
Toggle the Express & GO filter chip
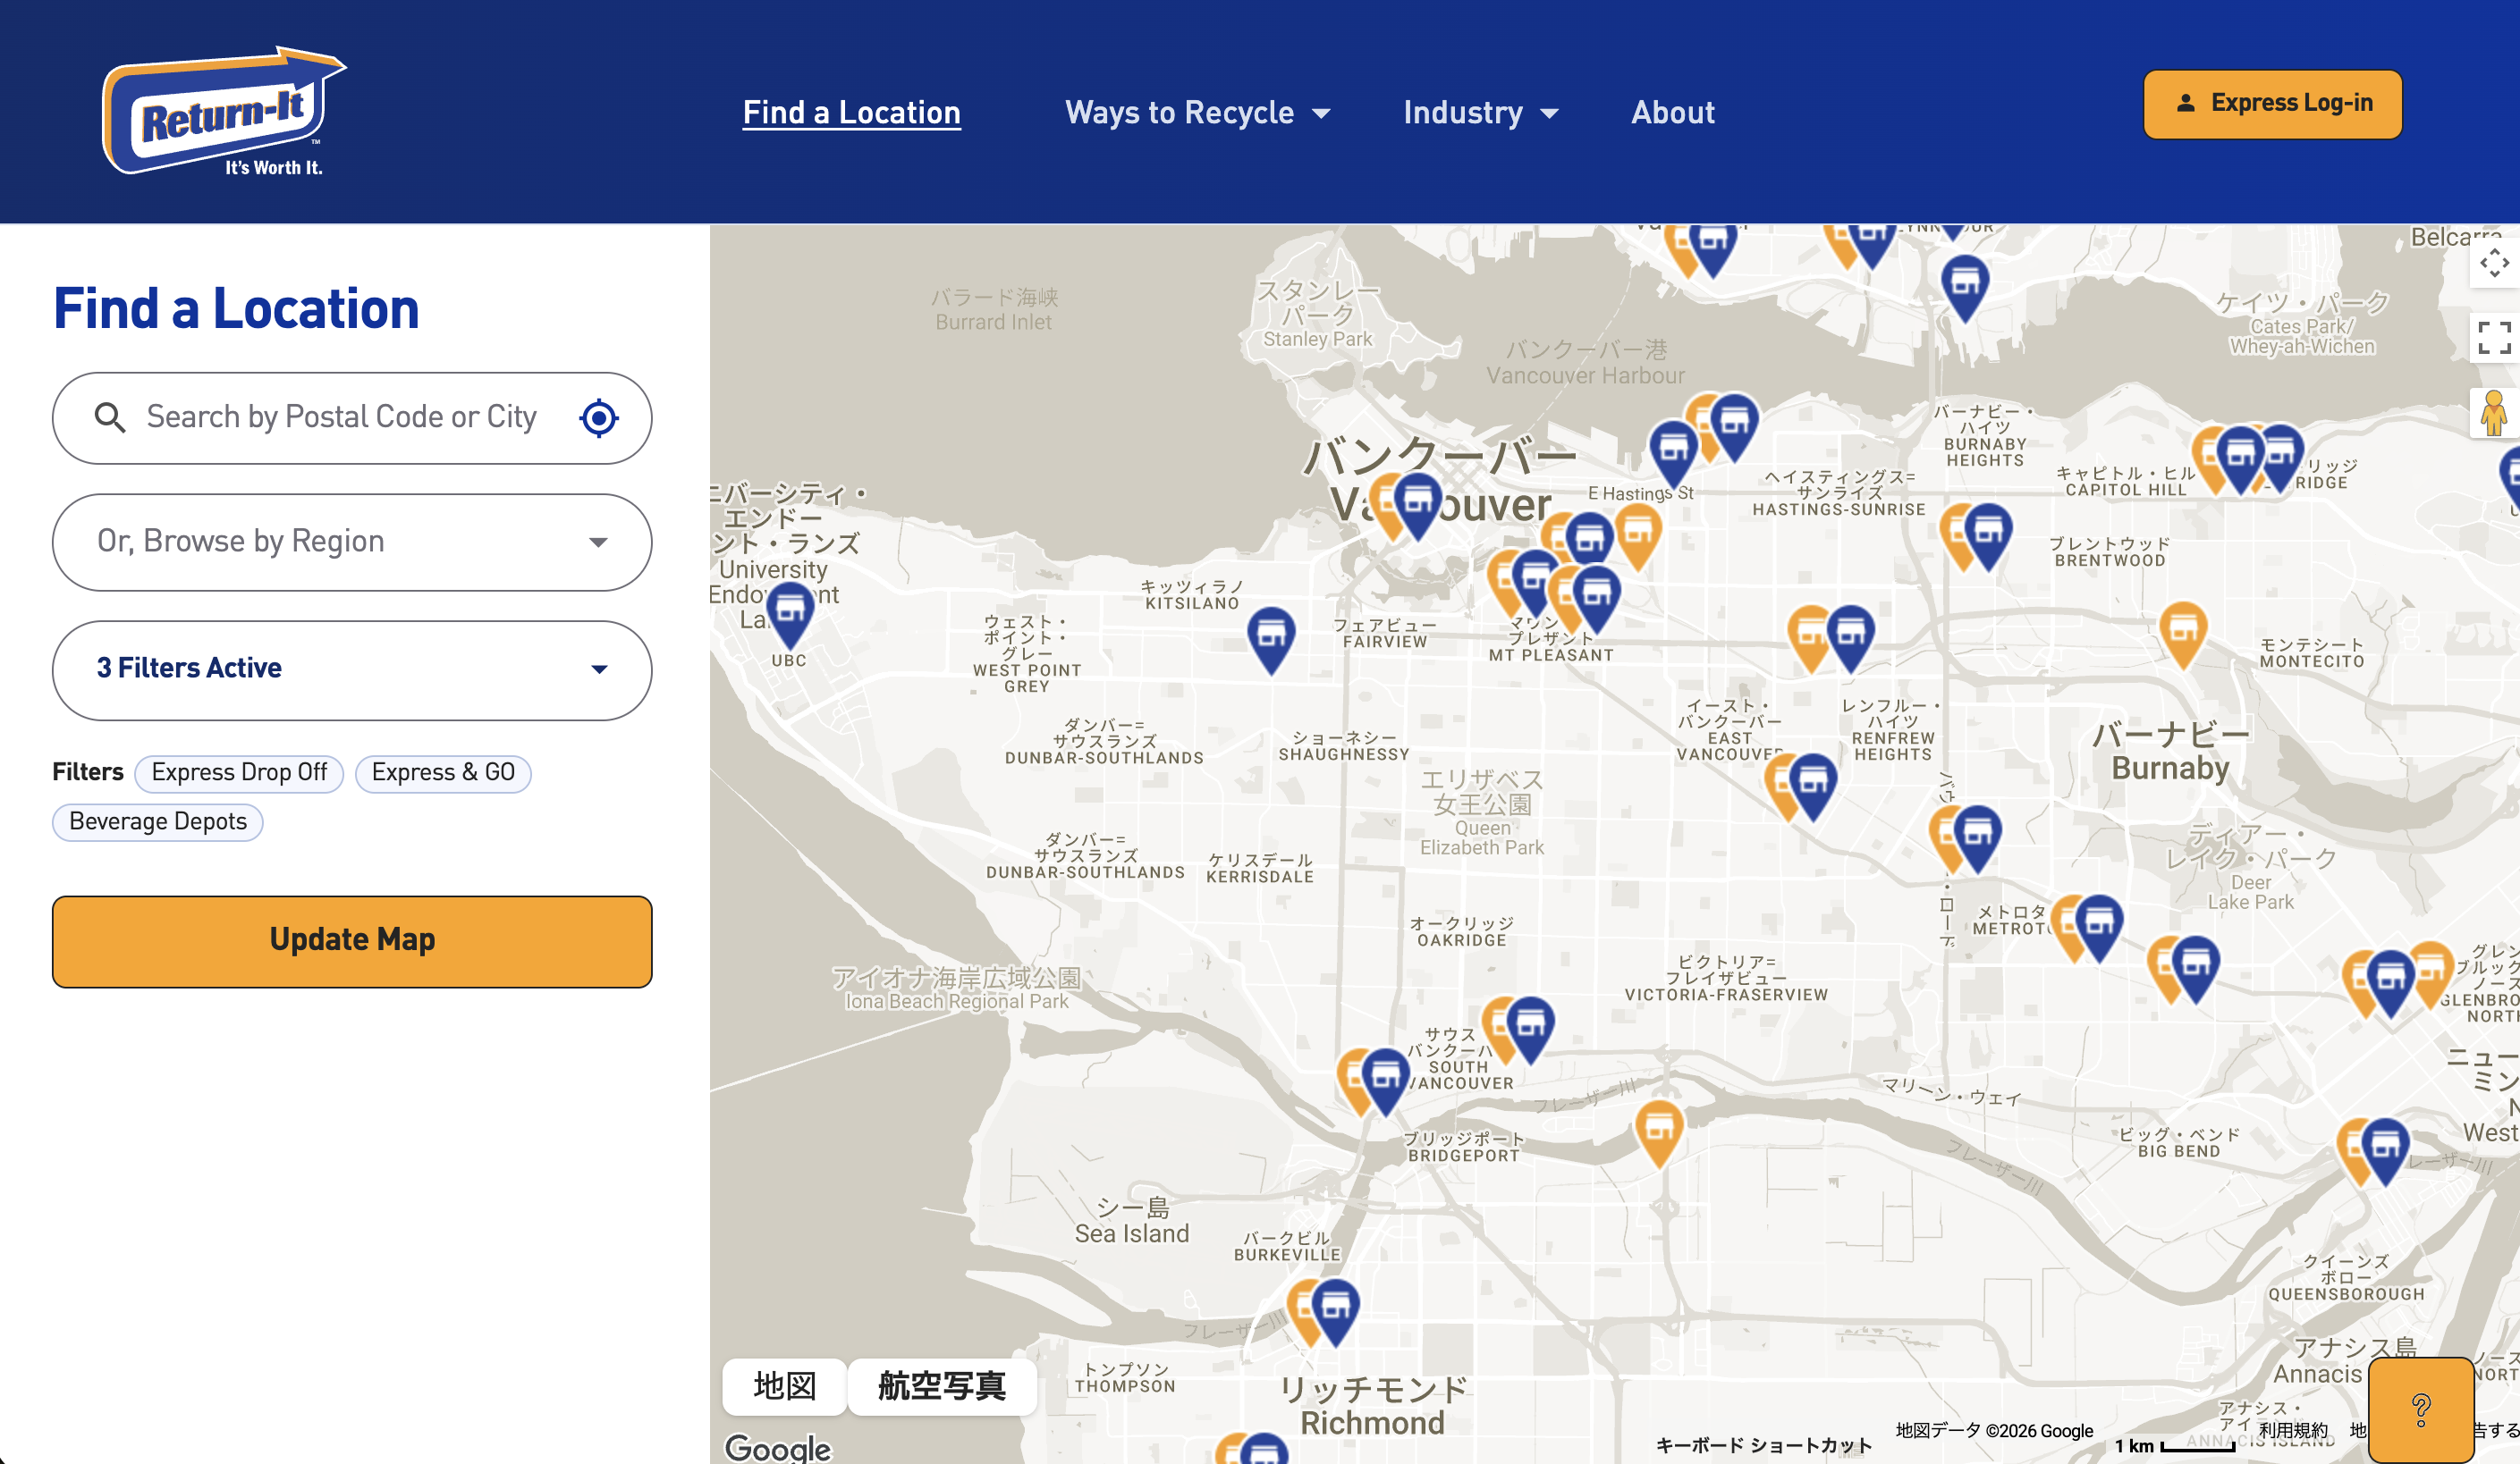[443, 772]
